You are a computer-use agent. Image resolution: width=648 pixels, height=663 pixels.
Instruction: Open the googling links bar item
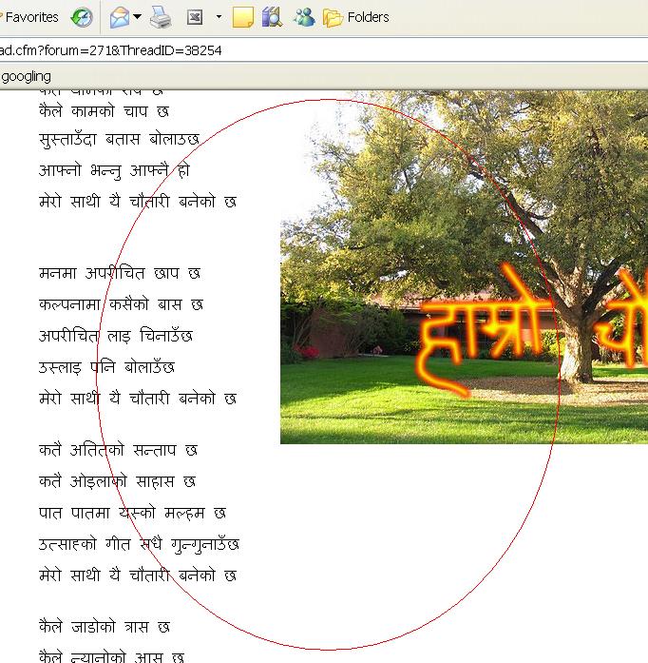(x=27, y=76)
